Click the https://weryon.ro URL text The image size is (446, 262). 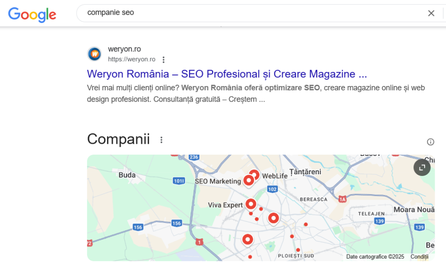coord(132,60)
